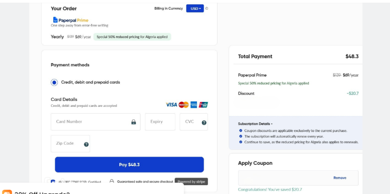Click the CVC help question mark icon

coord(204,122)
